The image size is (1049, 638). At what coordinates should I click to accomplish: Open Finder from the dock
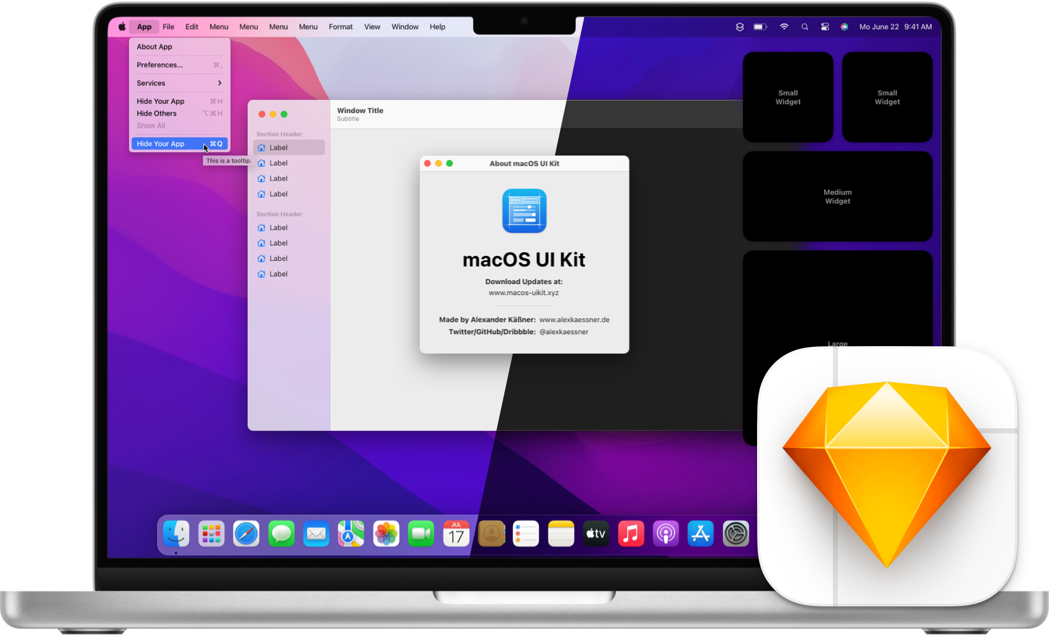coord(176,534)
